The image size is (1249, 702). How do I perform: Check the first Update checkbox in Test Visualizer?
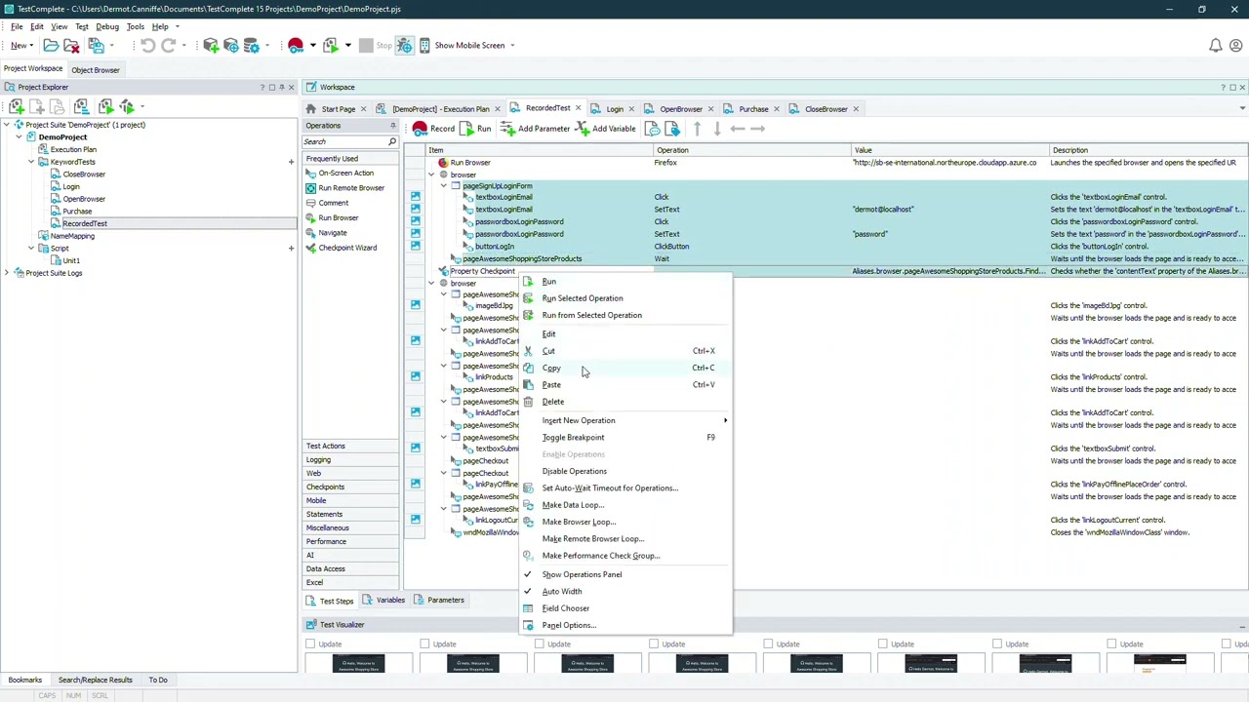pyautogui.click(x=310, y=643)
